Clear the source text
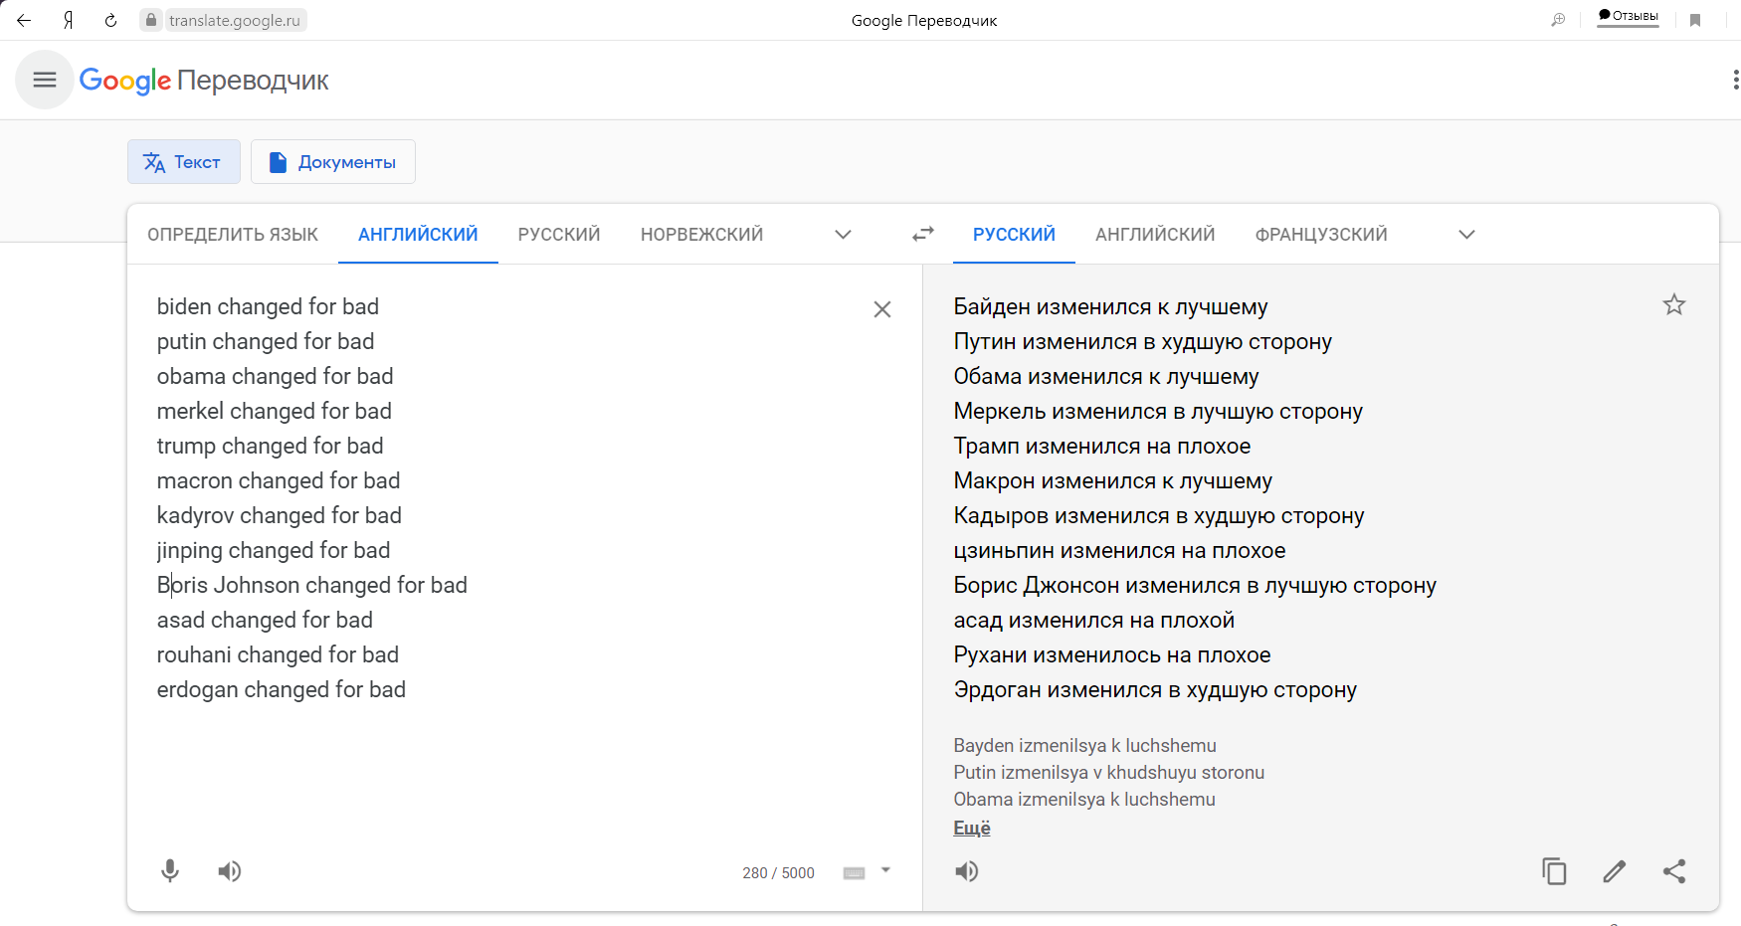The image size is (1741, 926). pyautogui.click(x=881, y=309)
